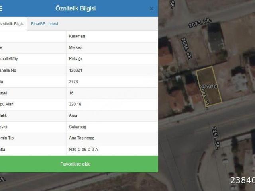Image resolution: width=255 pixels, height=191 pixels.
Task: Click the Mahalle No row label
Action: coord(8,70)
